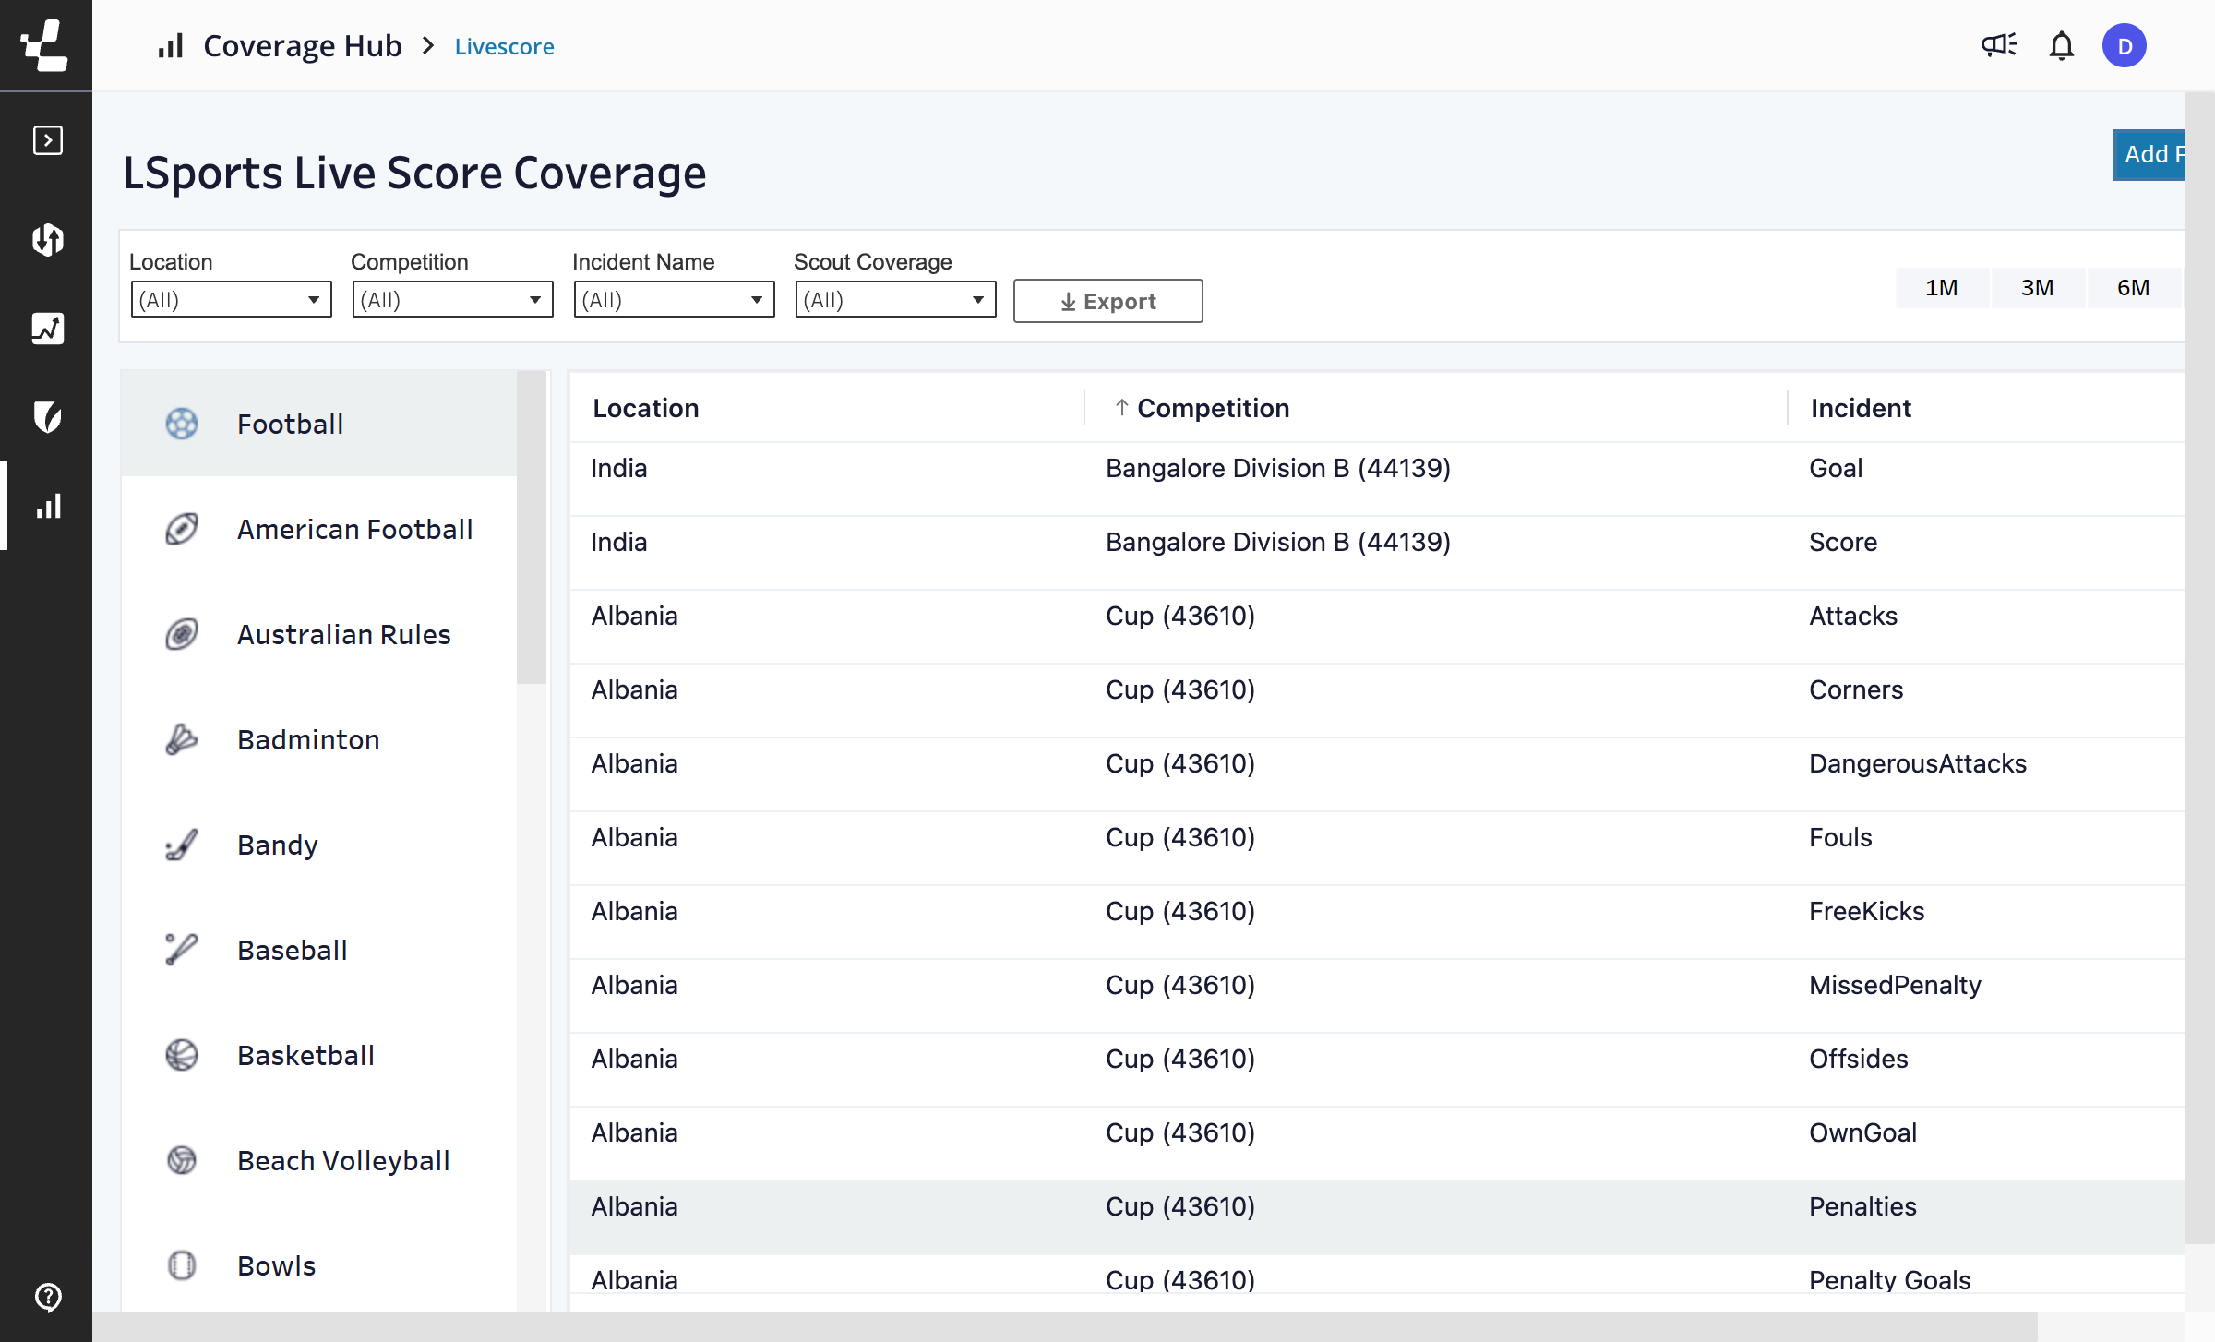This screenshot has height=1342, width=2215.
Task: Open the shield icon in sidebar
Action: 47,417
